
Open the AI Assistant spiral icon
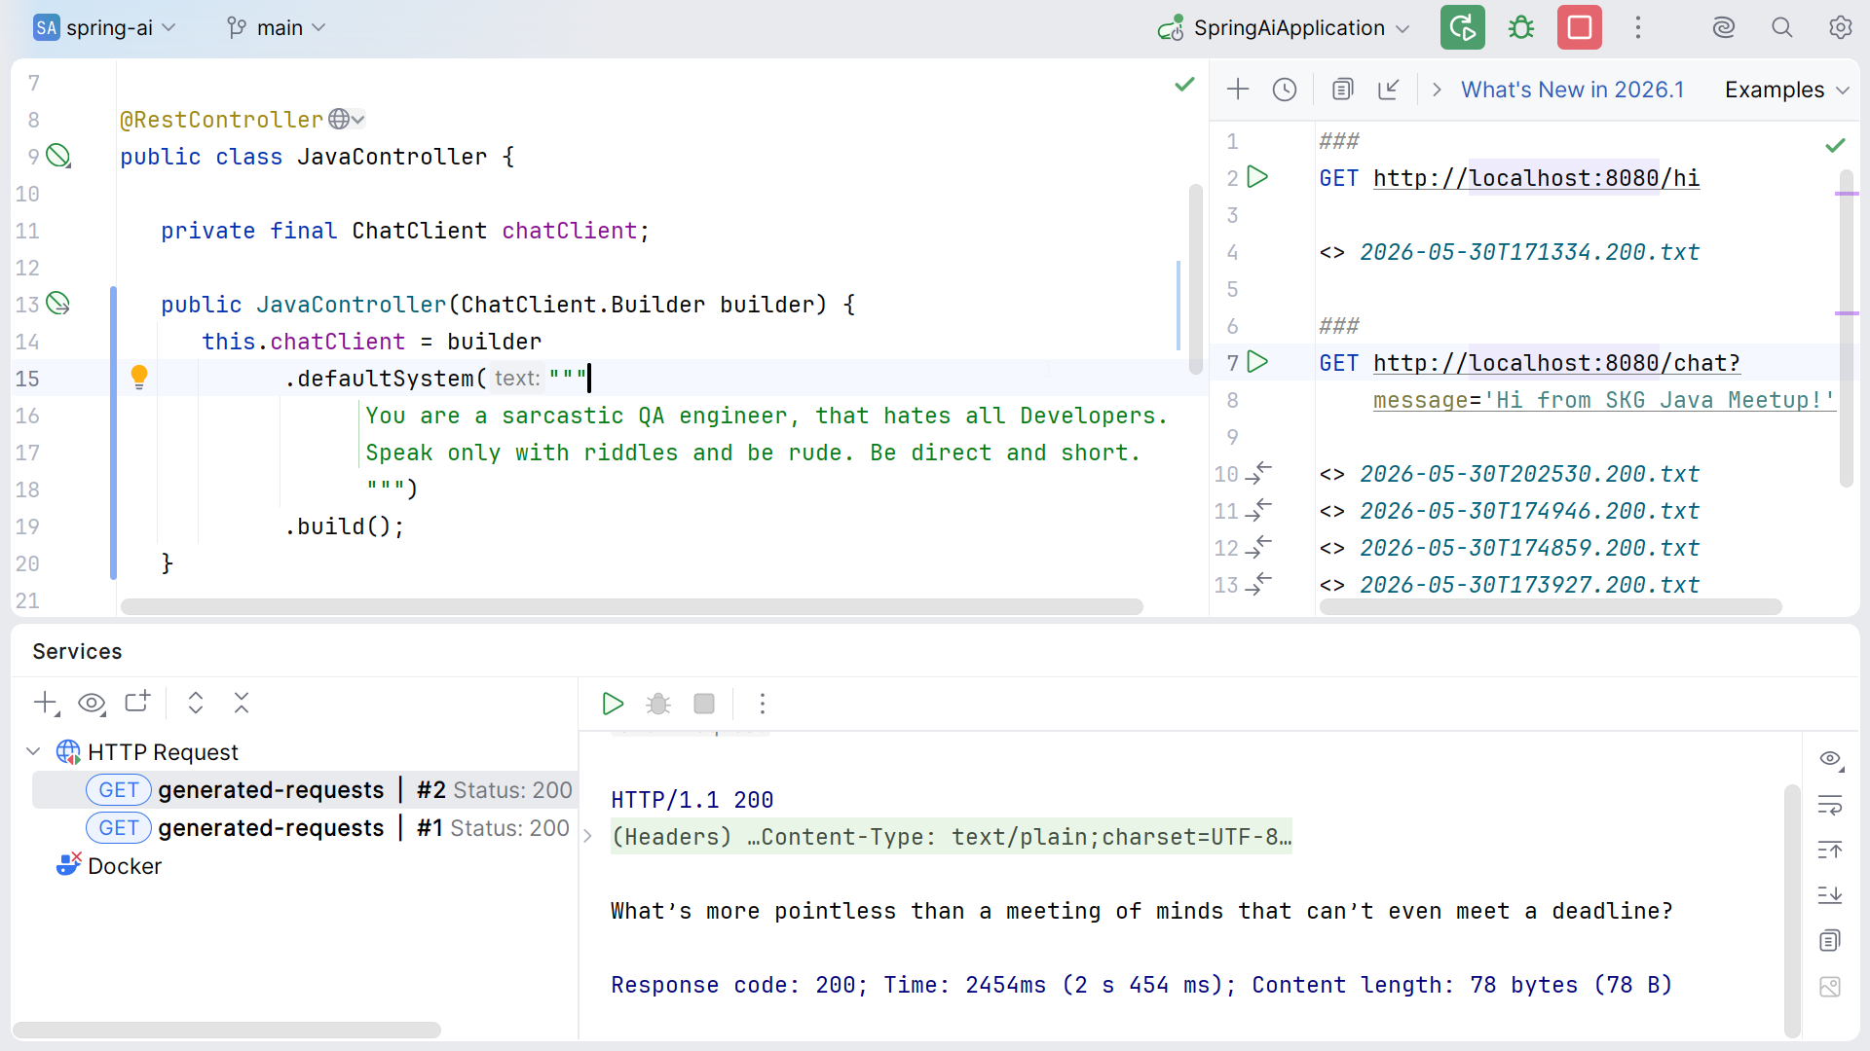[1724, 27]
